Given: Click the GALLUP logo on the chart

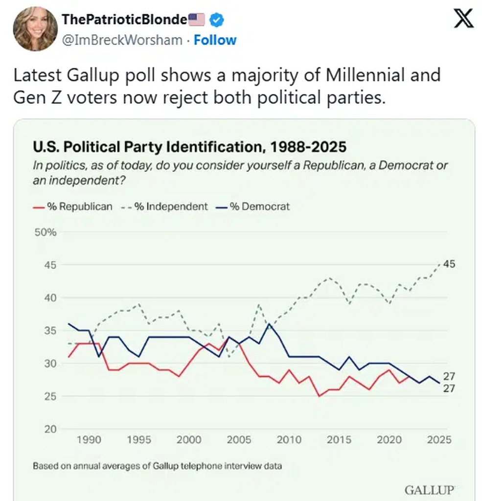Looking at the screenshot, I should 430,490.
